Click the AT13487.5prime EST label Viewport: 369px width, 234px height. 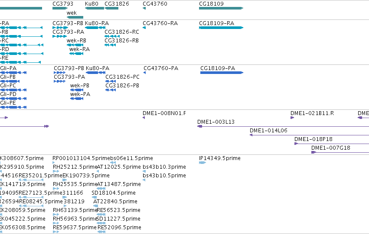(119, 185)
